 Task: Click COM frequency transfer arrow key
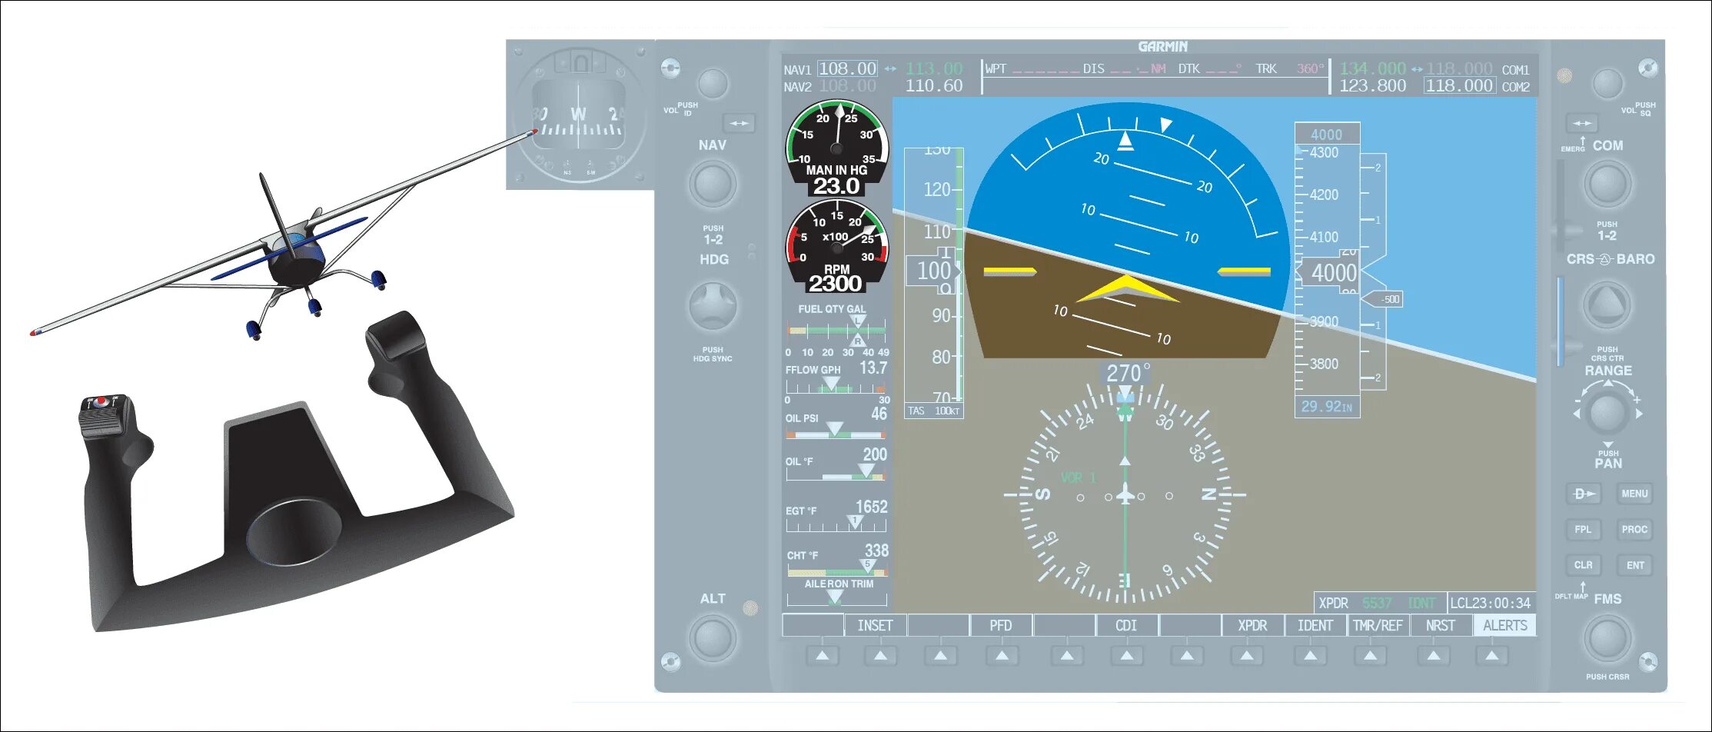(x=1582, y=123)
